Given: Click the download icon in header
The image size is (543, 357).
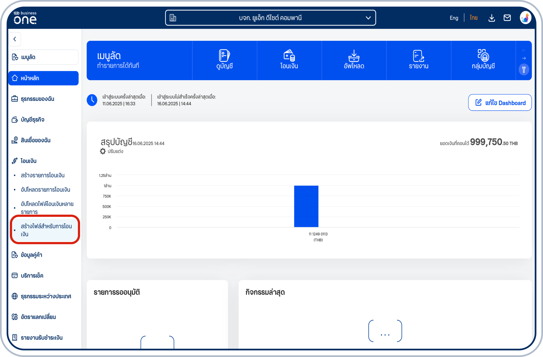Looking at the screenshot, I should (x=492, y=18).
